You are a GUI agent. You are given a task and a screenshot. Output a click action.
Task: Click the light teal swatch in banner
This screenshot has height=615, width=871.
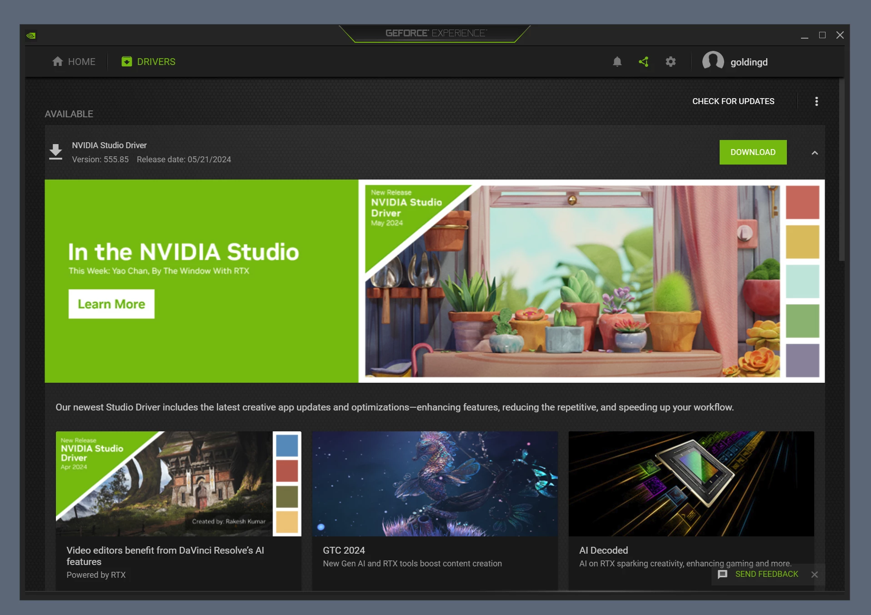pyautogui.click(x=802, y=281)
